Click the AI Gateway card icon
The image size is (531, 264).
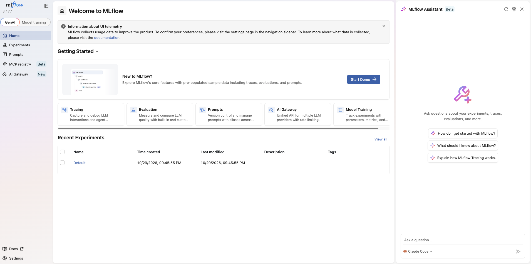click(271, 110)
